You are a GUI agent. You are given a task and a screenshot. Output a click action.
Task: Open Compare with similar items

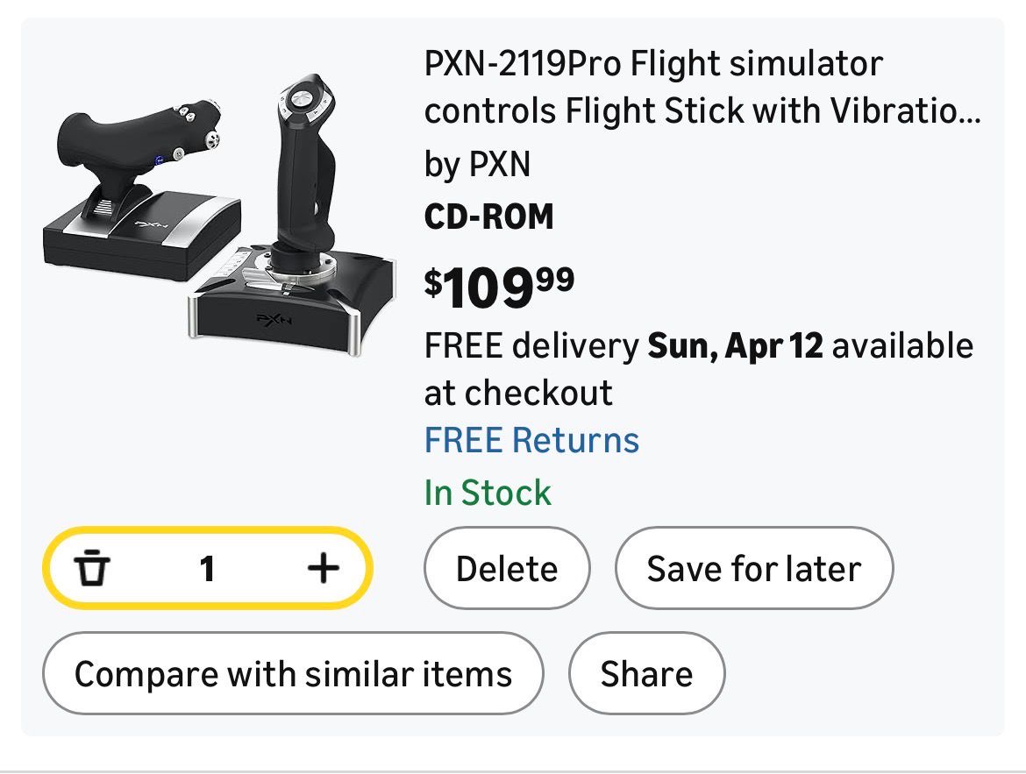pos(293,674)
